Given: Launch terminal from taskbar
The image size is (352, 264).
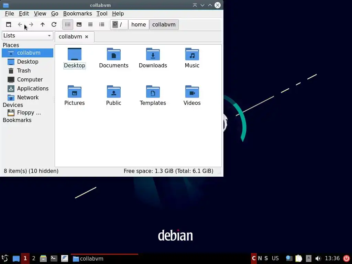Looking at the screenshot, I should [x=54, y=258].
